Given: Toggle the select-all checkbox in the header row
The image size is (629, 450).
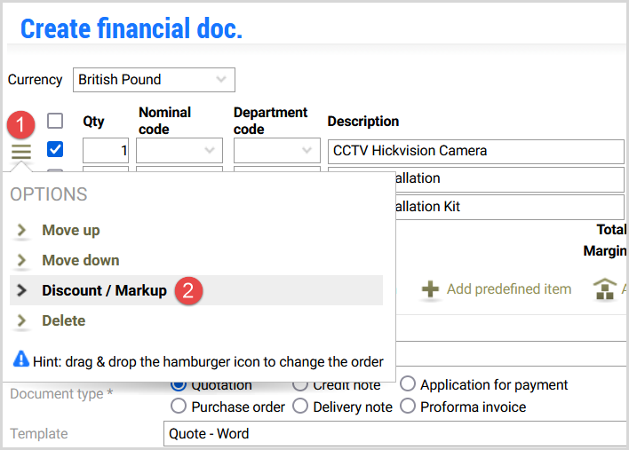Looking at the screenshot, I should 55,121.
